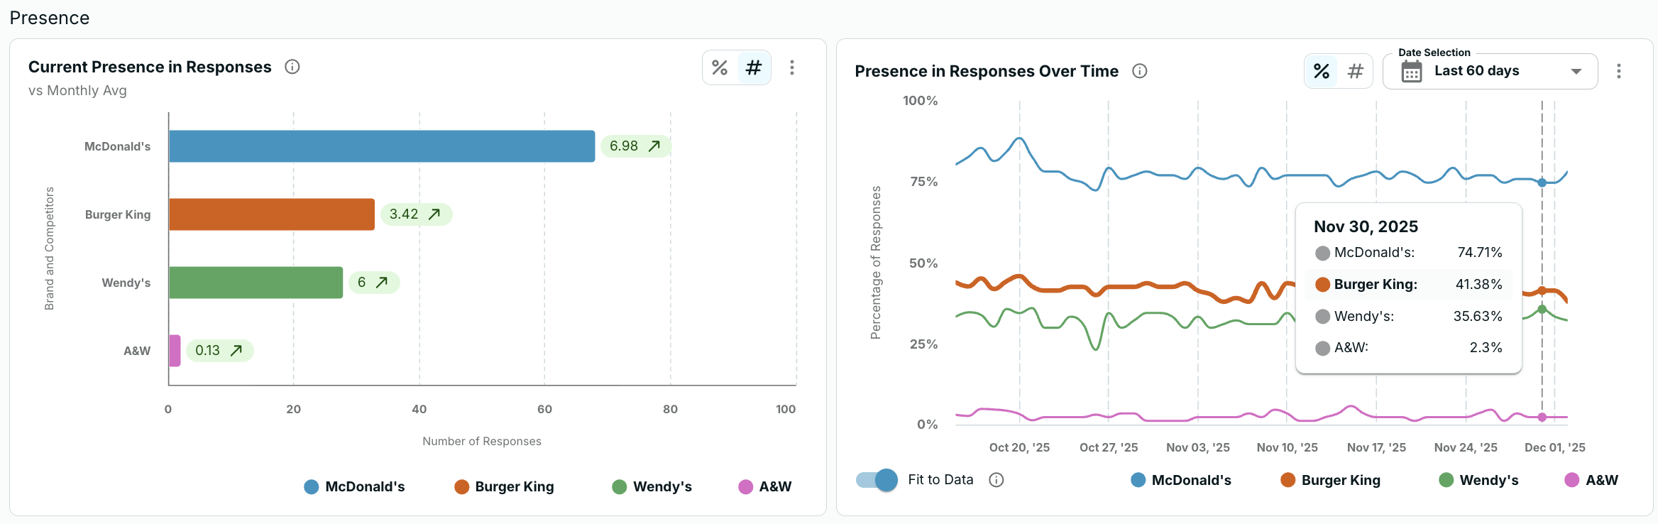Expand the Last 60 days dropdown arrow
Viewport: 1658px width, 524px height.
point(1576,71)
